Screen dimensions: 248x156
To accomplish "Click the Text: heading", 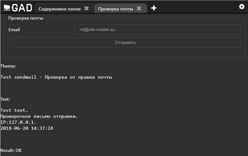I will pos(5,99).
